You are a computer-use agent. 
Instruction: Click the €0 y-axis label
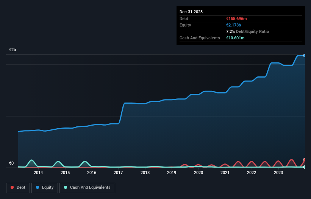pyautogui.click(x=11, y=163)
